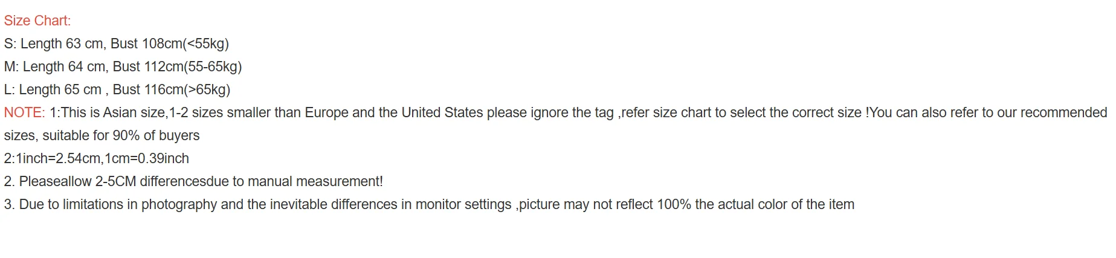Click the red "Size Chart:" heading

(37, 21)
